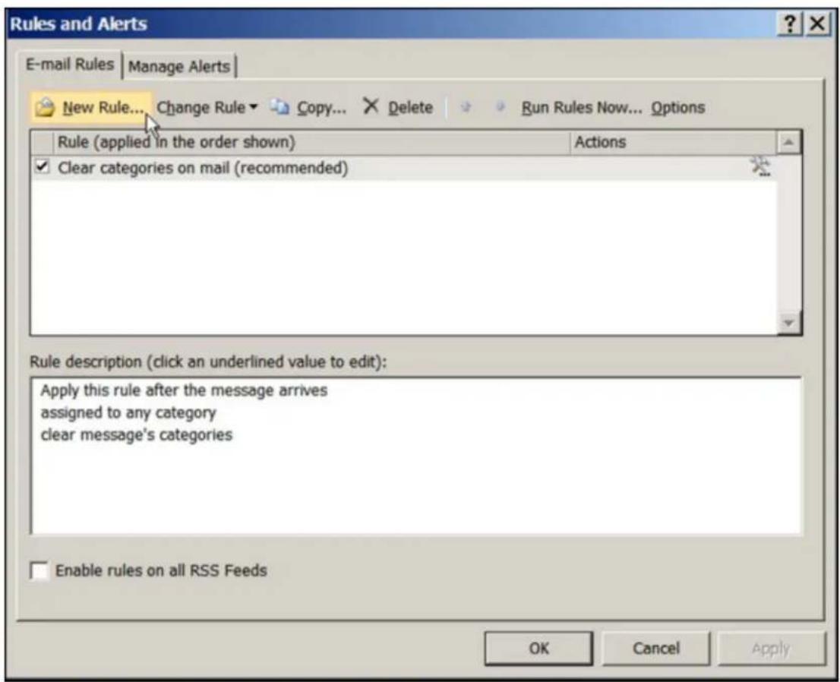Image resolution: width=840 pixels, height=682 pixels.
Task: Click rule list scroll down arrow
Action: pos(788,323)
